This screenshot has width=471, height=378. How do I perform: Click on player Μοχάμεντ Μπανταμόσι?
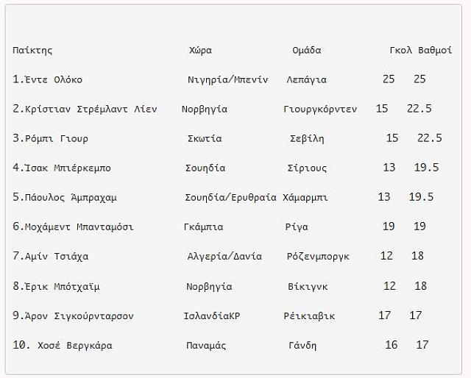point(79,227)
